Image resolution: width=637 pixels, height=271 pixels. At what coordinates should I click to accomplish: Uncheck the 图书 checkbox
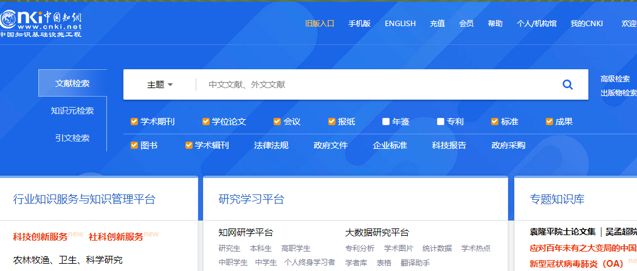[134, 145]
